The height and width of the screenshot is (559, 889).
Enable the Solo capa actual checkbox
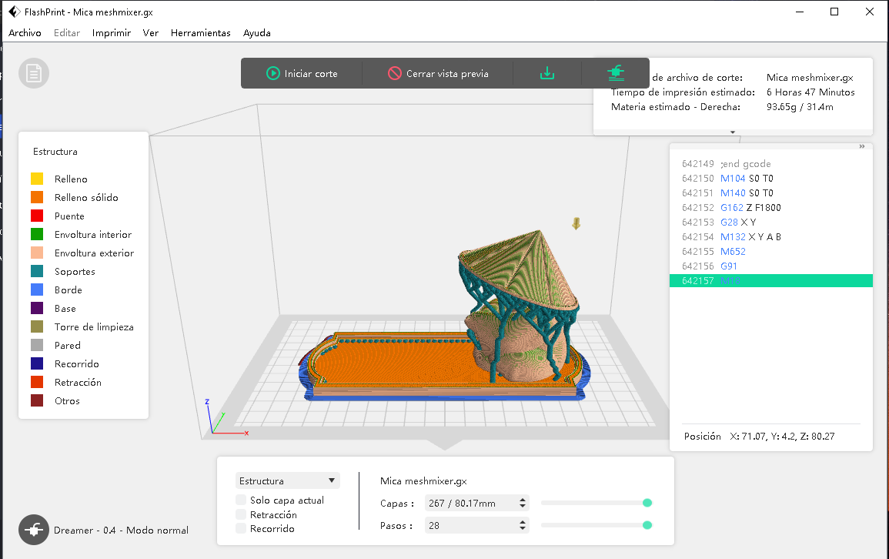tap(242, 500)
